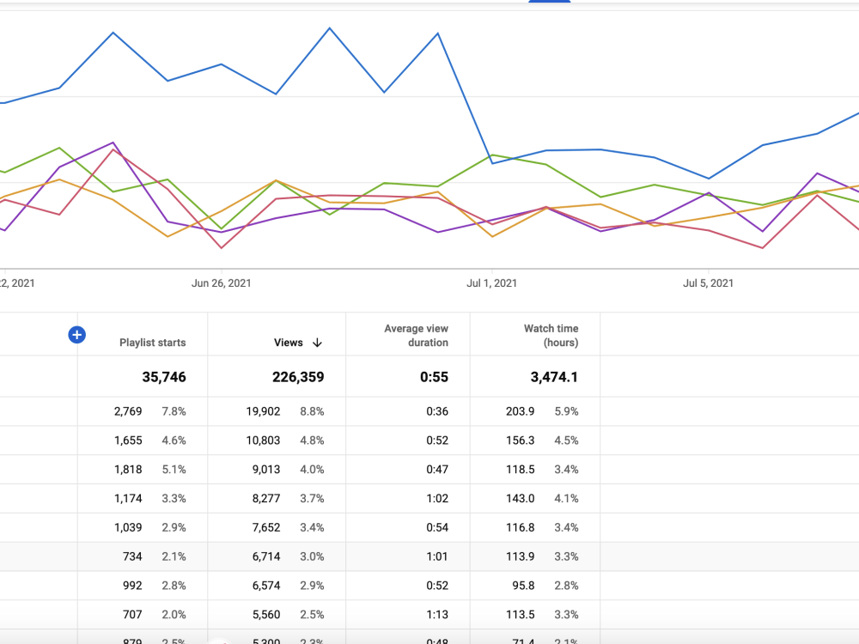Select the Watch time (hours) column header
Screen dimensions: 859x644
point(551,335)
